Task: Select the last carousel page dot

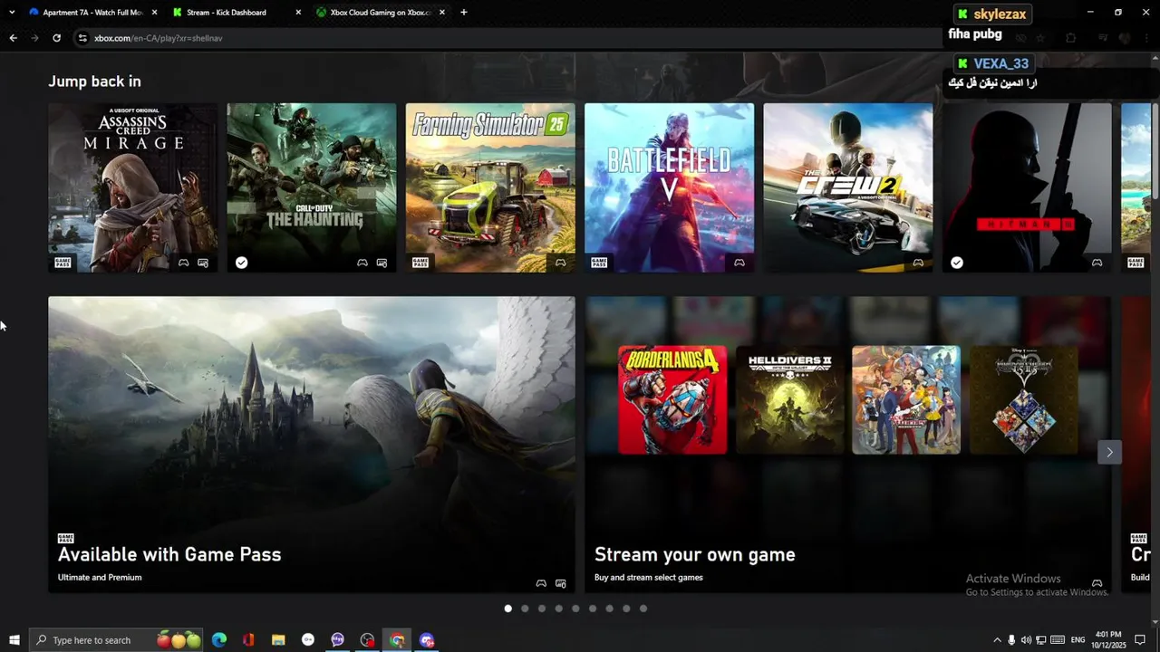Action: click(x=643, y=609)
